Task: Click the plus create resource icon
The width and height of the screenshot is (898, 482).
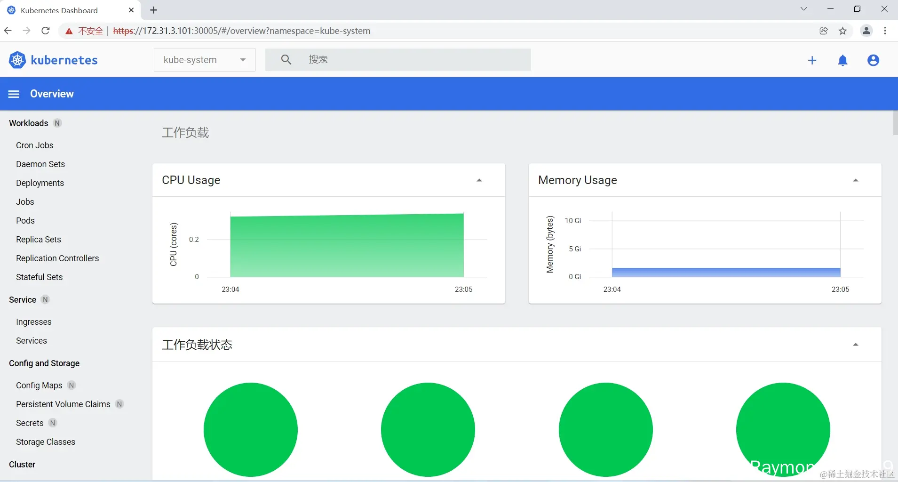Action: coord(812,60)
